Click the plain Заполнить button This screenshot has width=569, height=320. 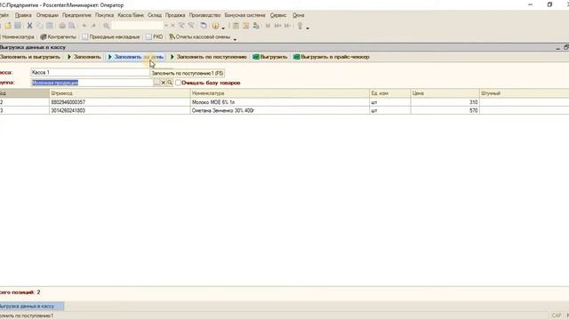[x=84, y=57]
